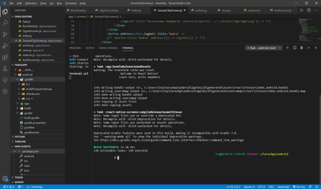Open the Source Control view
Screen dimensions: 321x189
(x=5, y=35)
